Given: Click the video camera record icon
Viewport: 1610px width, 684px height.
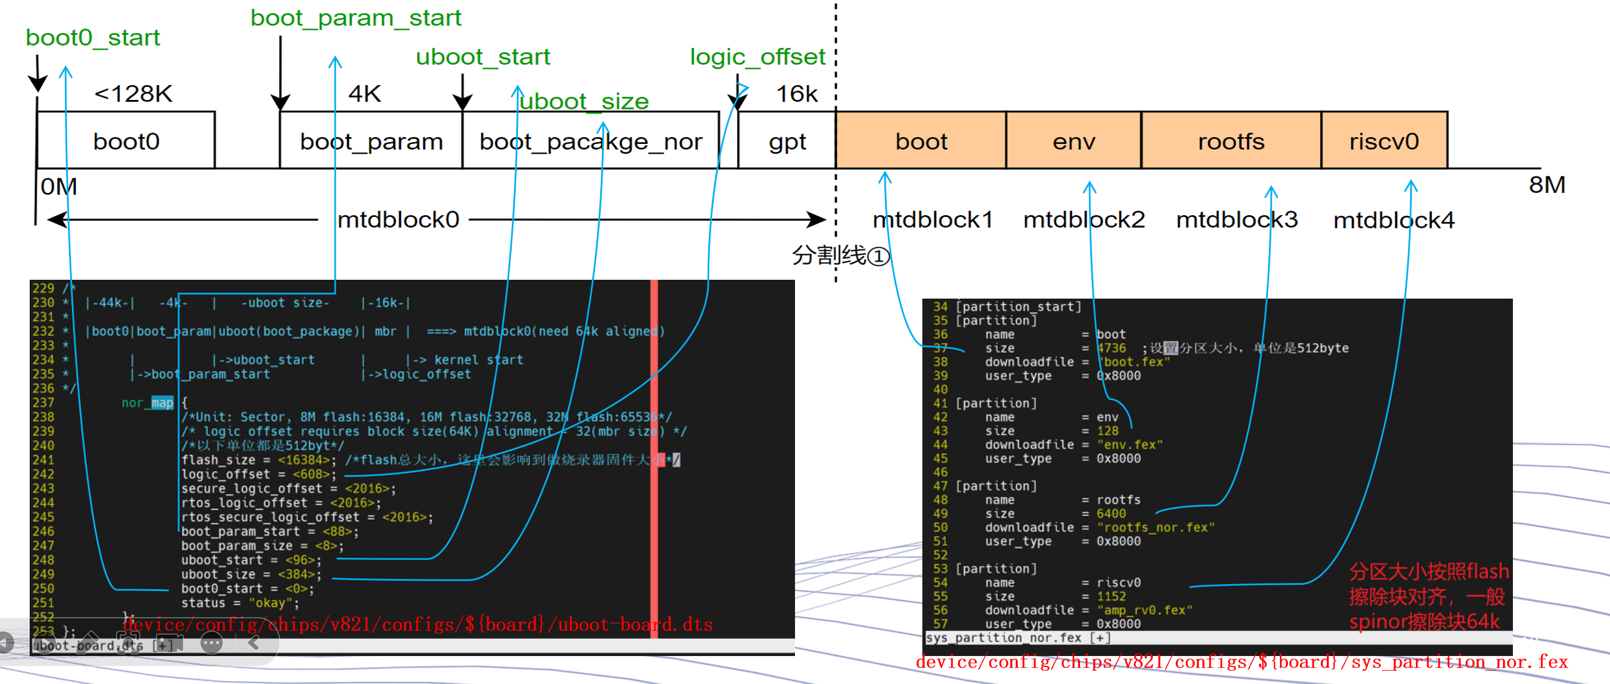Looking at the screenshot, I should [x=170, y=643].
